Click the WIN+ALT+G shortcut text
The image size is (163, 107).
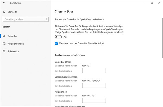click(x=88, y=96)
